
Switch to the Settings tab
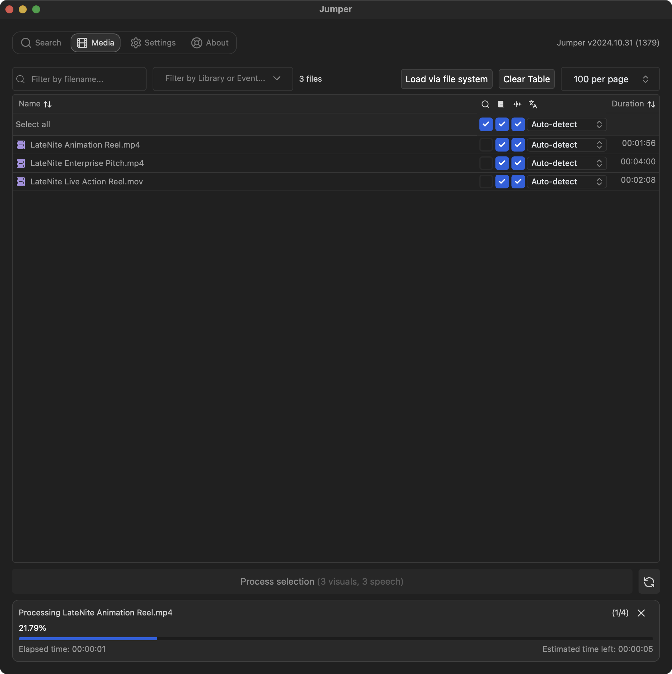pyautogui.click(x=153, y=43)
